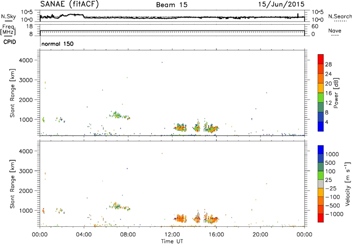This screenshot has width=352, height=244.
Task: Click the 'N.Sky' label
Action: point(8,16)
